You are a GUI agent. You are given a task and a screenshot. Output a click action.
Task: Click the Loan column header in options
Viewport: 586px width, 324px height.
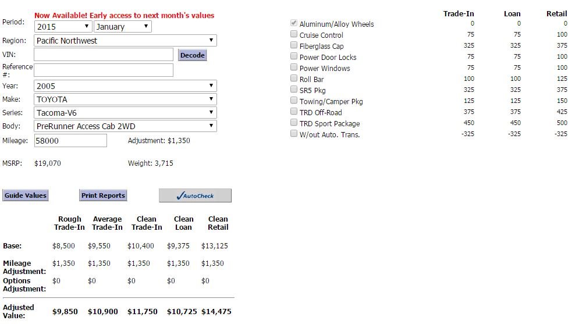[x=512, y=14]
